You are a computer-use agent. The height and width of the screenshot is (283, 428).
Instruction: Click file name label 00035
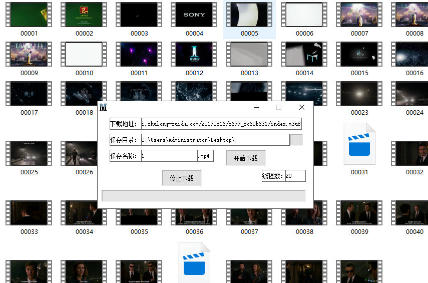pyautogui.click(x=139, y=232)
